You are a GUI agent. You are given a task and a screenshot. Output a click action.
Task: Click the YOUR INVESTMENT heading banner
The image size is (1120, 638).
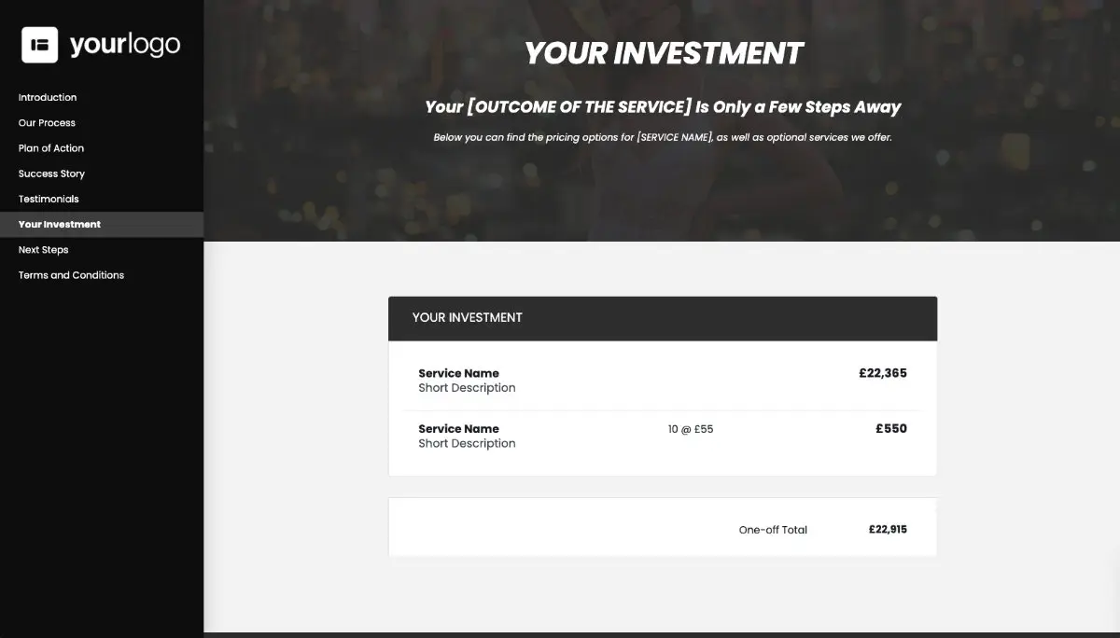[662, 53]
